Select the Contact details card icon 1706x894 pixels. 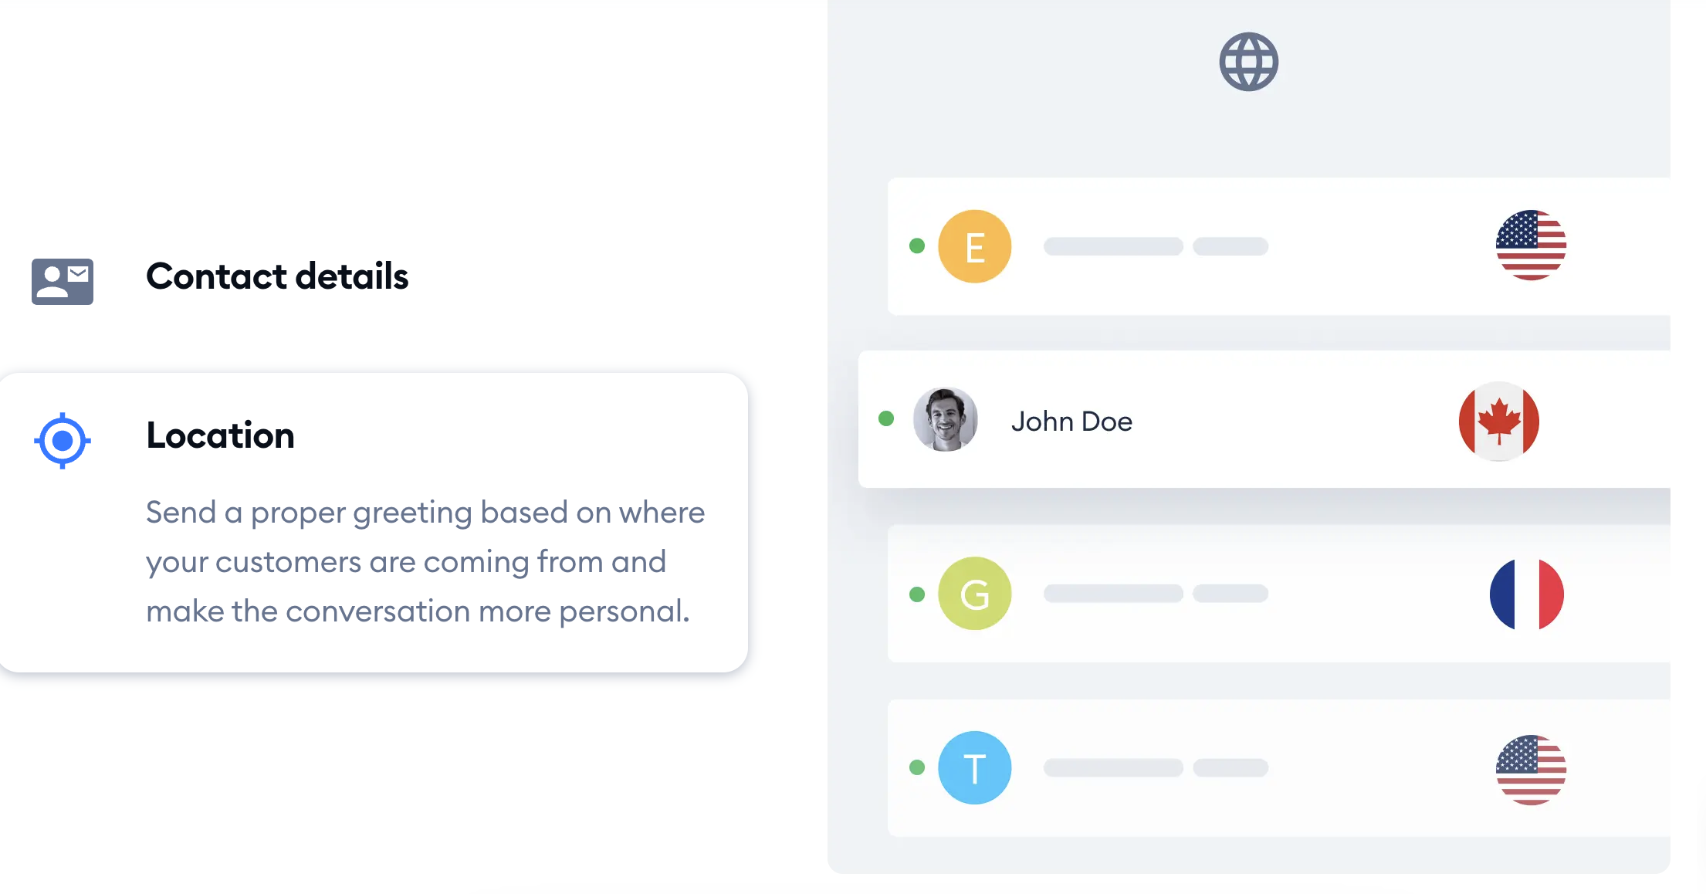63,281
